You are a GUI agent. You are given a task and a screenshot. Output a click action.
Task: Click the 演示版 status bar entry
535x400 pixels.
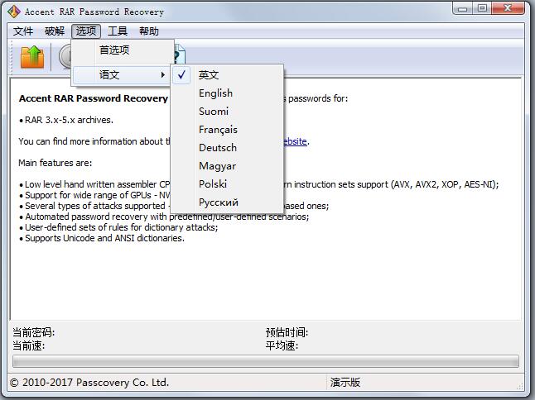[x=345, y=383]
